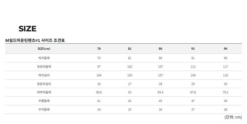The height and width of the screenshot is (124, 247).
Task: Click the 허리둘레 row label
Action: [x=44, y=58]
